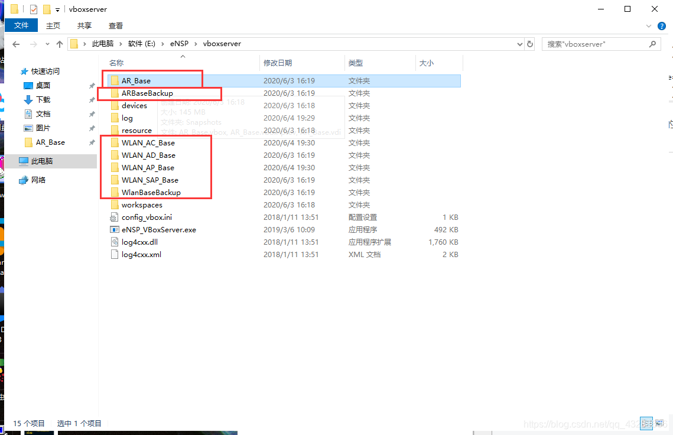Expand the eNSP breadcrumb chevron
The height and width of the screenshot is (435, 673).
pos(196,44)
